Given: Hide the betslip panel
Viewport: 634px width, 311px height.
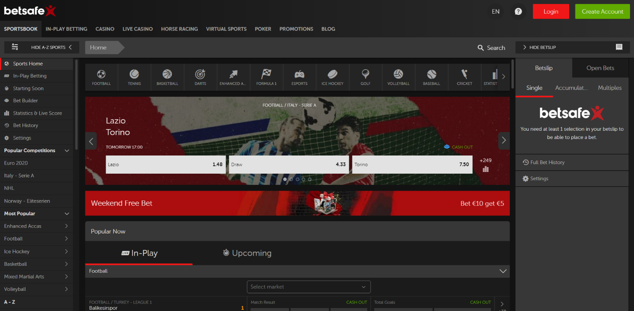Looking at the screenshot, I should [x=572, y=47].
